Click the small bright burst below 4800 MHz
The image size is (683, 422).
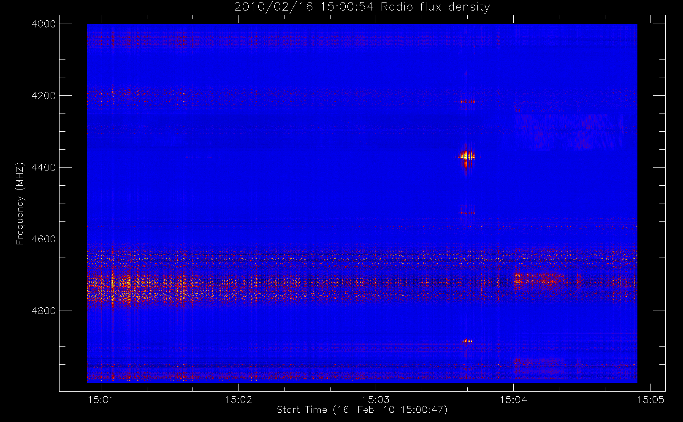tap(467, 341)
